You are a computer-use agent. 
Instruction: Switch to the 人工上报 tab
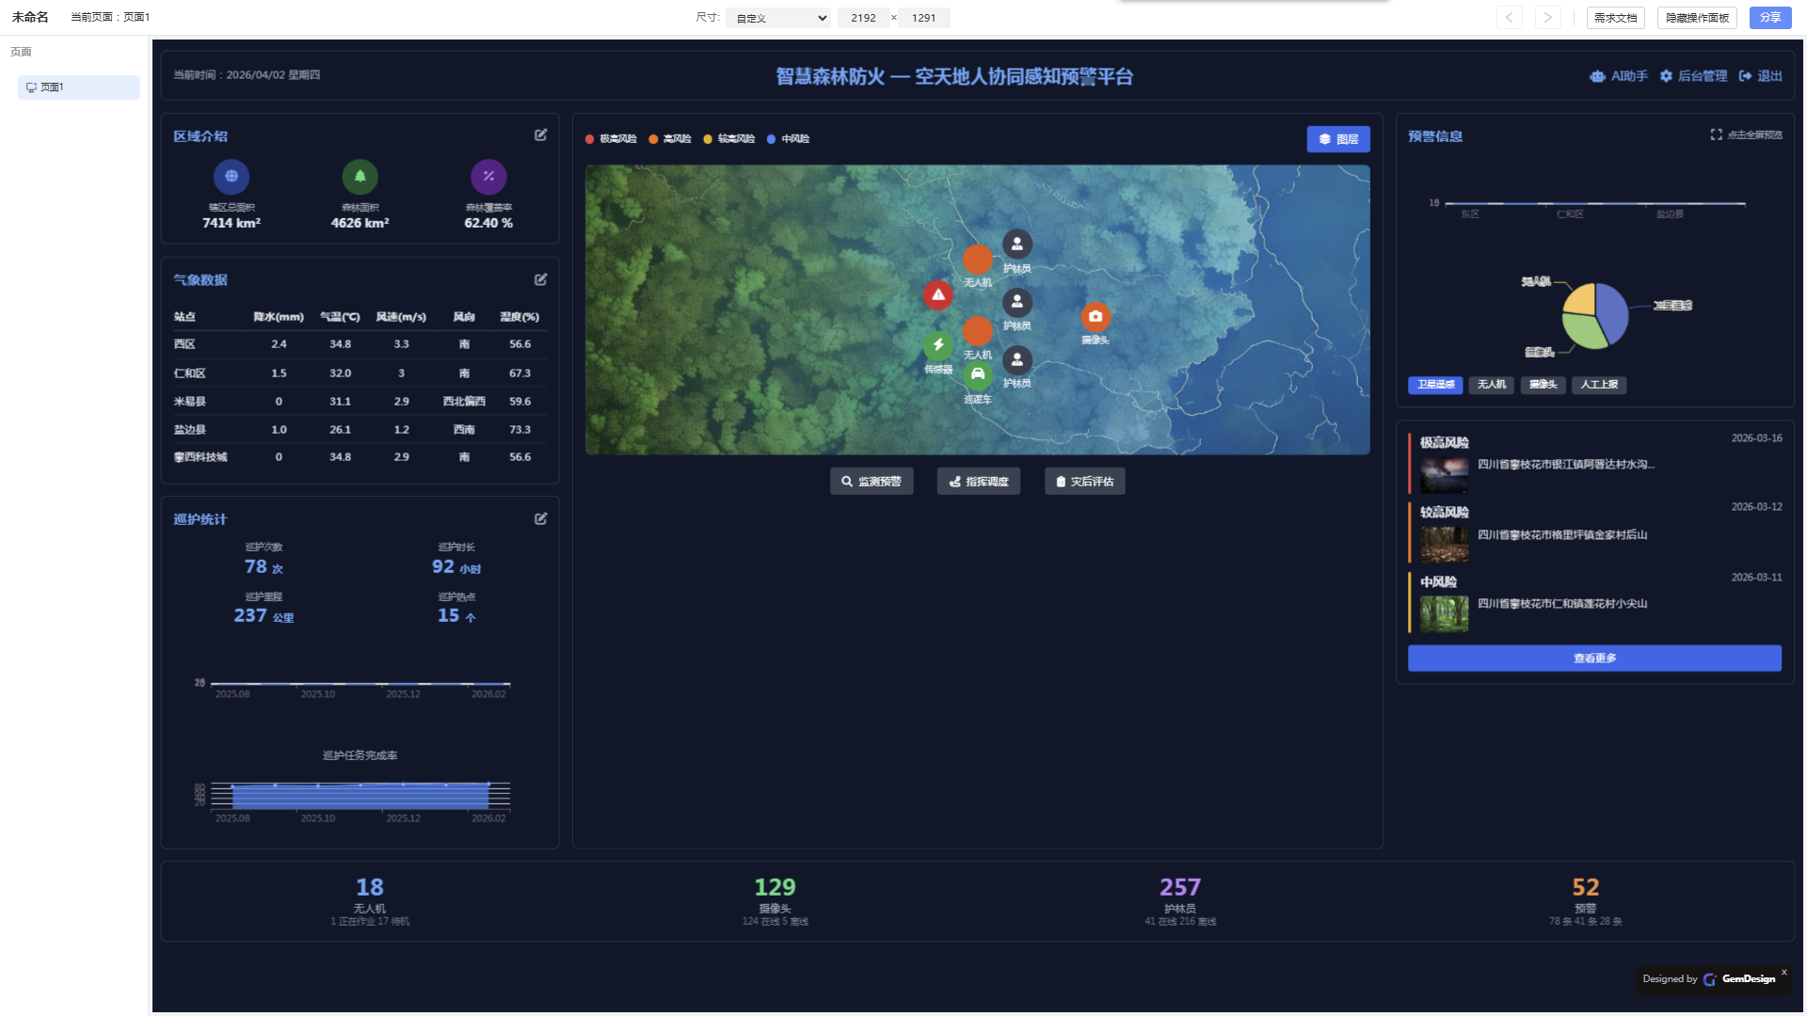tap(1598, 385)
